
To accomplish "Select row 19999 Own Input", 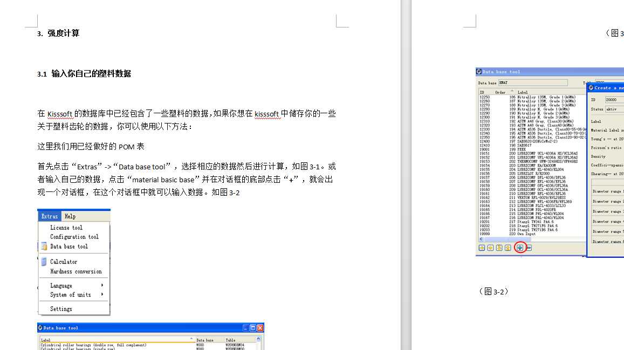I will [532, 234].
